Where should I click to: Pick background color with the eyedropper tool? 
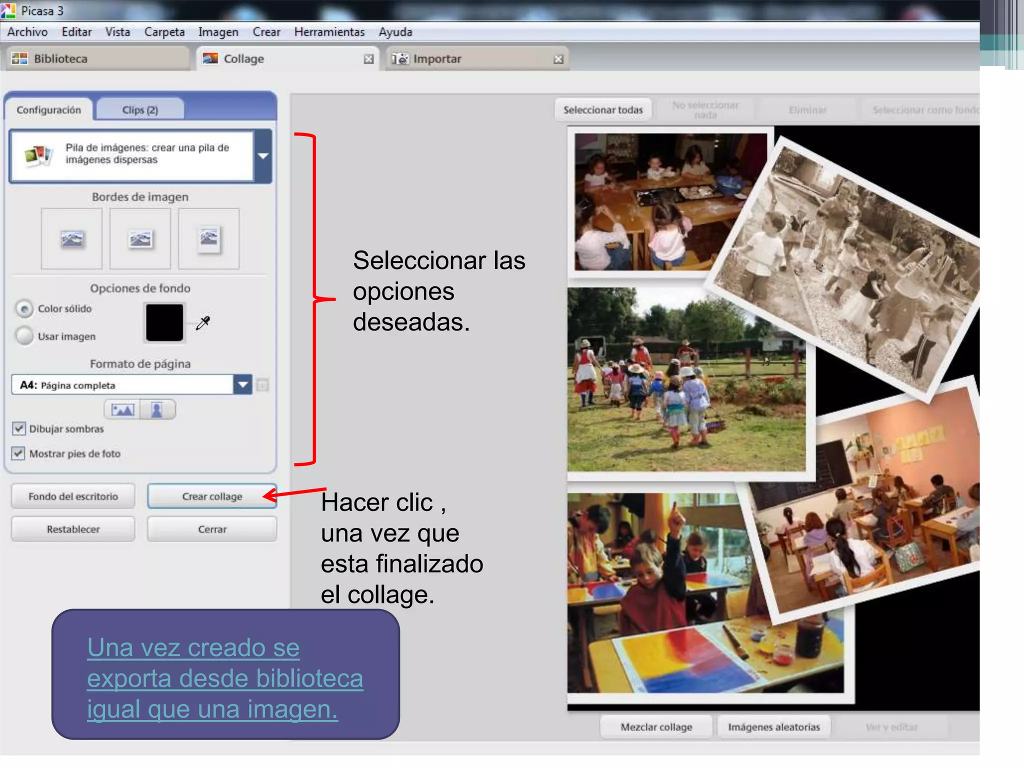click(x=203, y=323)
